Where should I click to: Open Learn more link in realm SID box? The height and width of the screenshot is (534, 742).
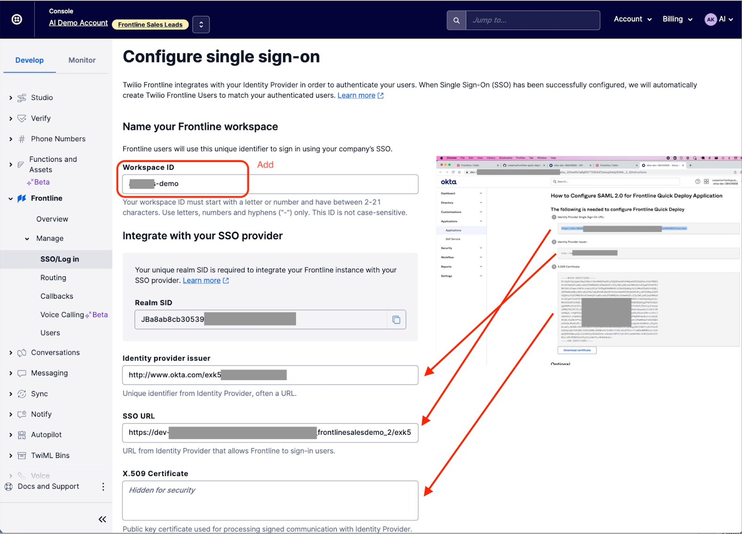202,280
